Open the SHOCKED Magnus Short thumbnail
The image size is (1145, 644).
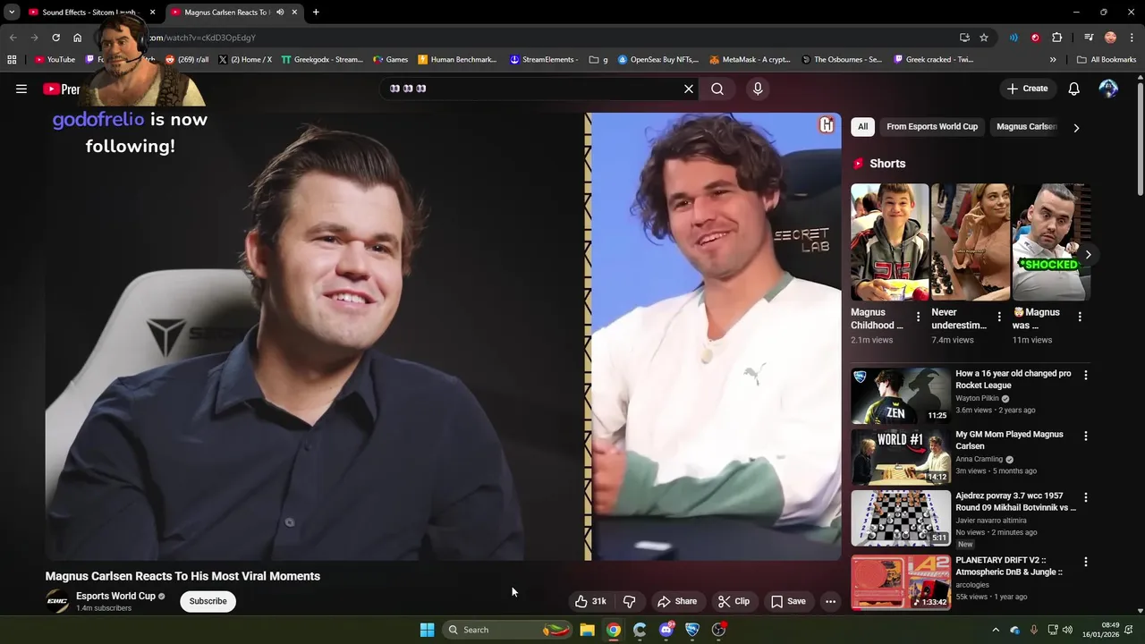pos(1051,241)
